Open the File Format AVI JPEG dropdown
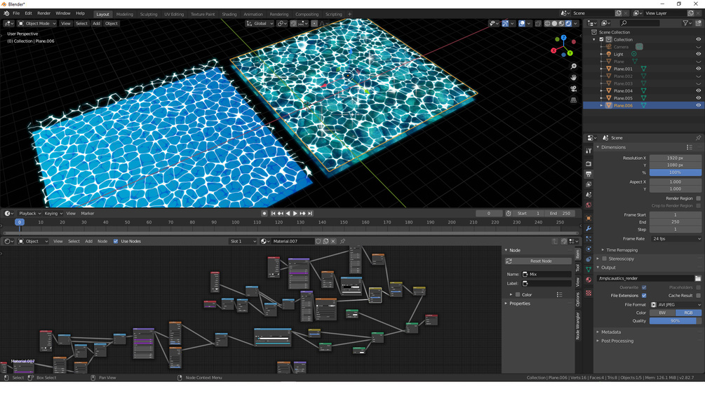 click(675, 305)
